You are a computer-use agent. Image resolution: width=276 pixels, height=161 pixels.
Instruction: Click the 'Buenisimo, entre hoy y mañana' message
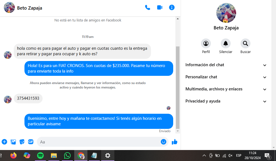tap(99, 121)
